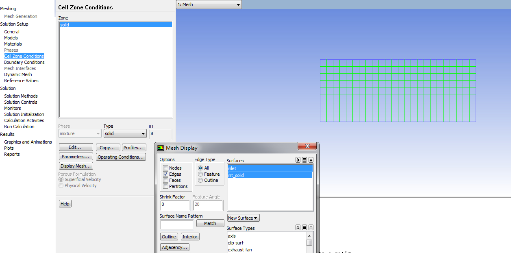
Task: Click the Mesh Display dialog title icon
Action: (x=161, y=148)
